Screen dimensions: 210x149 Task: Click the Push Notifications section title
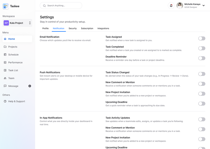point(50,72)
